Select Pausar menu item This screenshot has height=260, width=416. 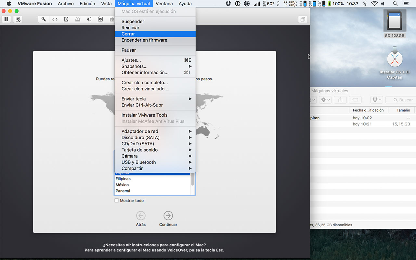pos(155,50)
